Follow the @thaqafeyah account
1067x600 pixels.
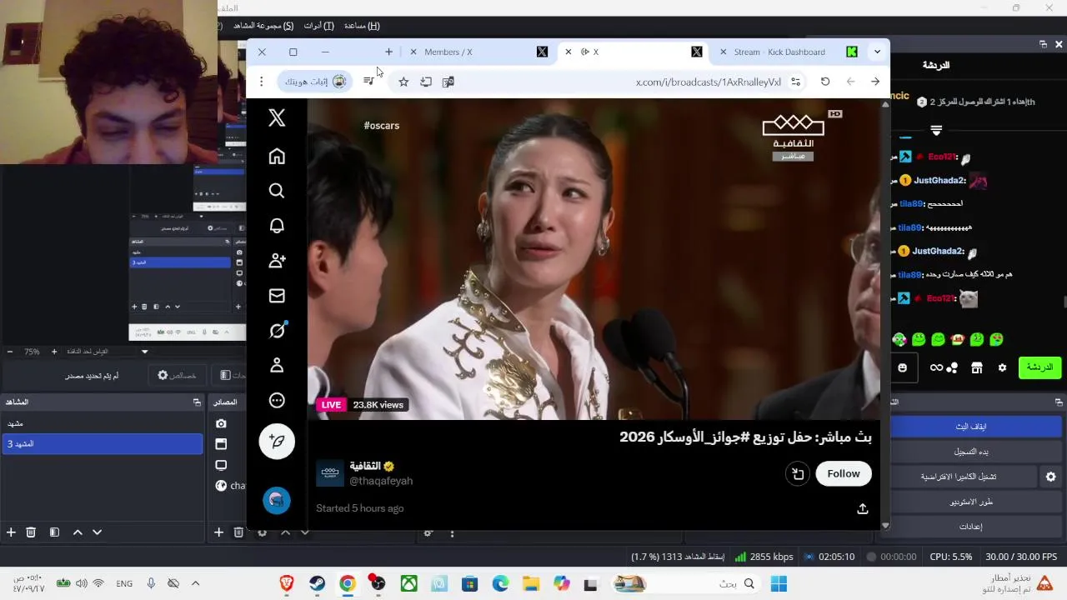coord(843,473)
